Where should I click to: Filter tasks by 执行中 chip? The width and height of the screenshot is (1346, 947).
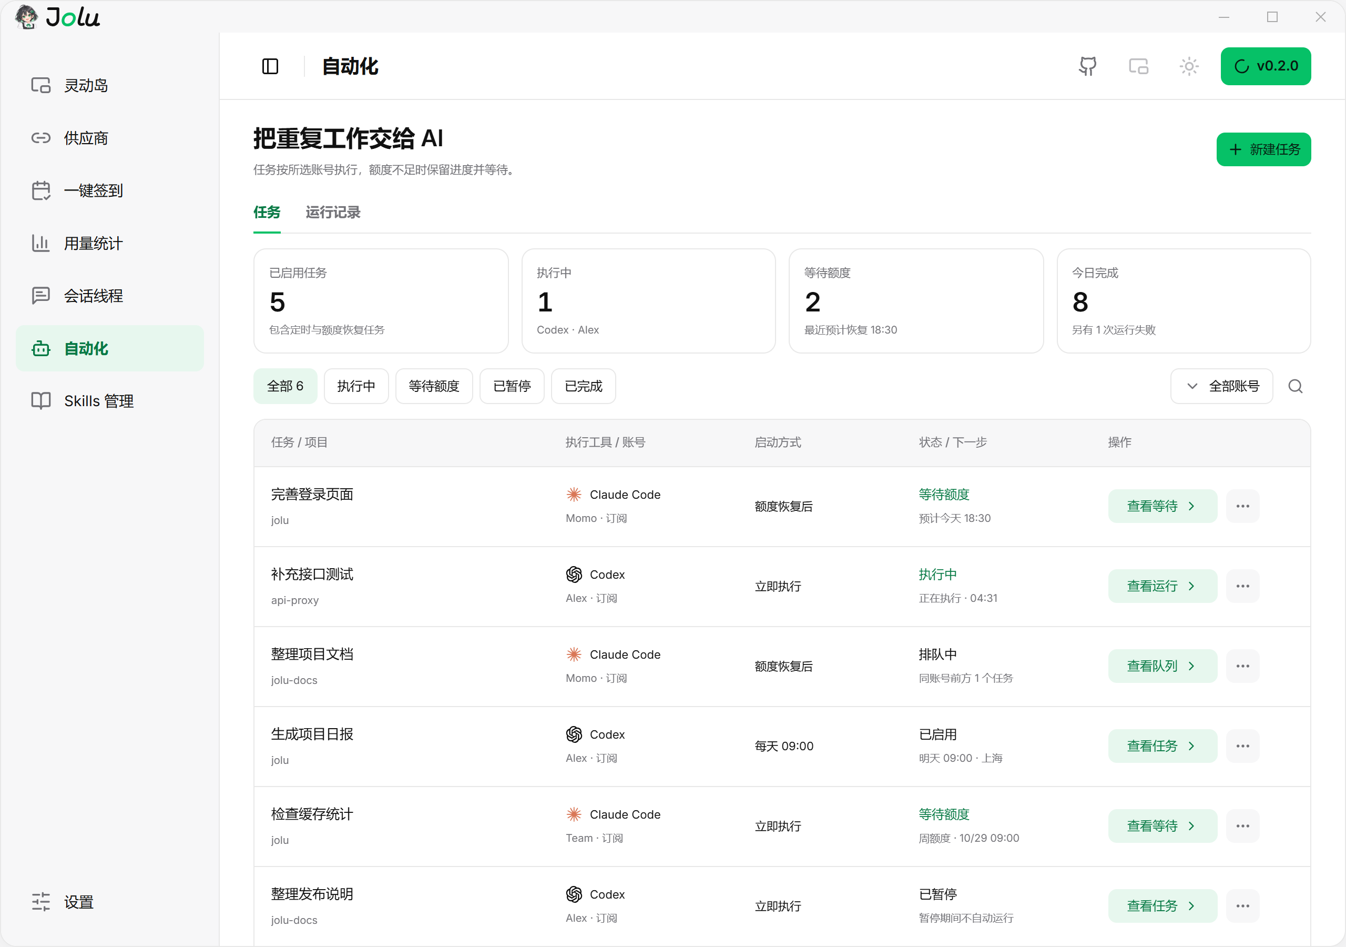tap(356, 386)
